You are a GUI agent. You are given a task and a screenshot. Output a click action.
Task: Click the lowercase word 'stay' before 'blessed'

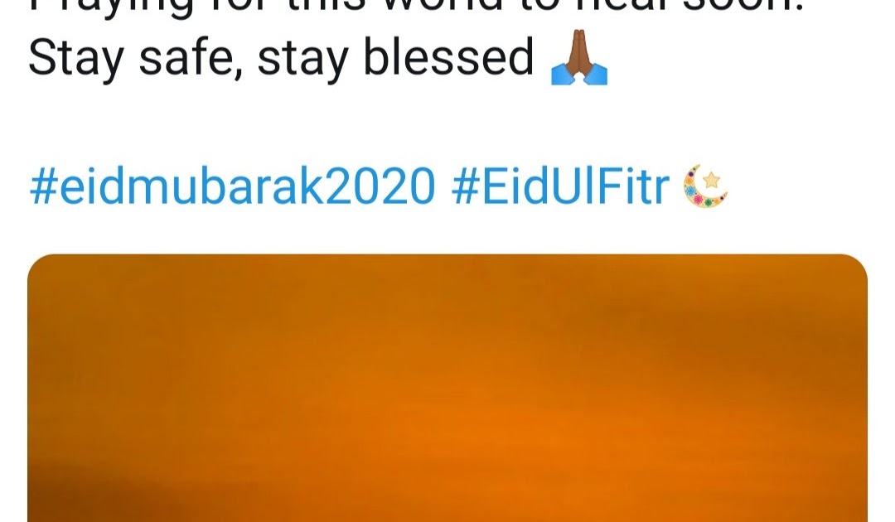coord(302,60)
